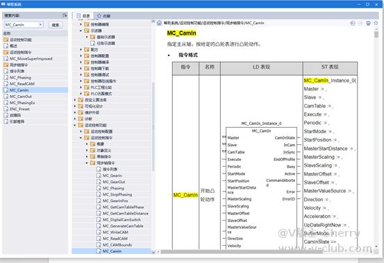This screenshot has height=263, width=384.
Task: Click into the MC_CamIn search field
Action: coord(21,25)
